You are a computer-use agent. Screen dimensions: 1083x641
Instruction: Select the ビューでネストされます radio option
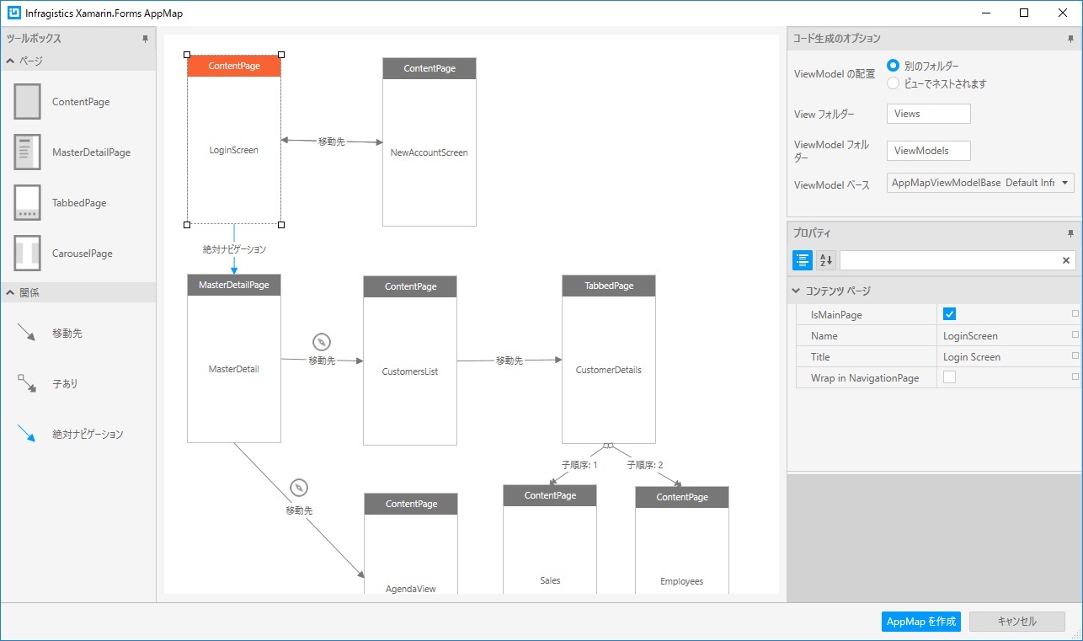894,83
